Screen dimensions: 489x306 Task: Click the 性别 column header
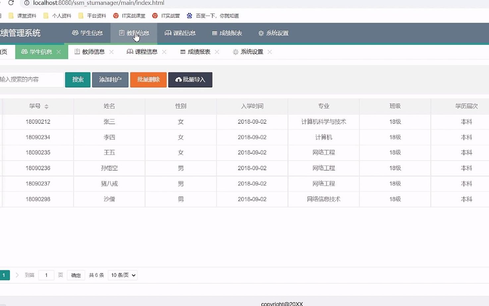[x=181, y=106]
